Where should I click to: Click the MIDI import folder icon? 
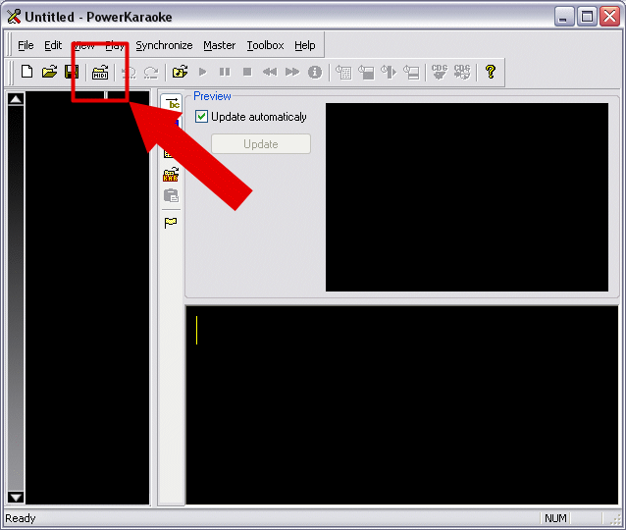(100, 73)
